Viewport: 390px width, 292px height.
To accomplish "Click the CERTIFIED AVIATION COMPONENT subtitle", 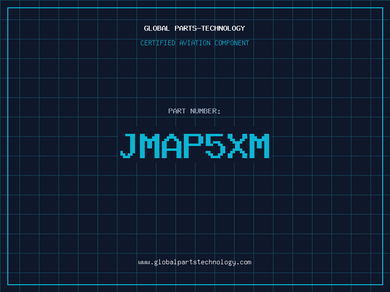I will 195,43.
